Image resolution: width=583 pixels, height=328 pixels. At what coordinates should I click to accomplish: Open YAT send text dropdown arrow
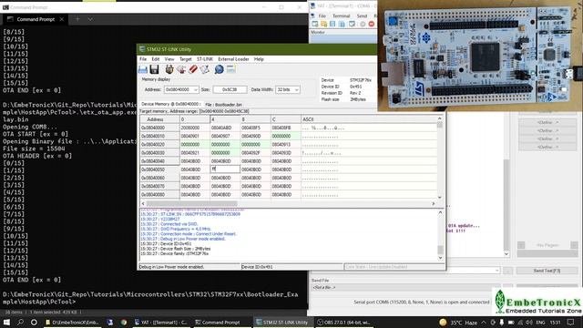496,271
